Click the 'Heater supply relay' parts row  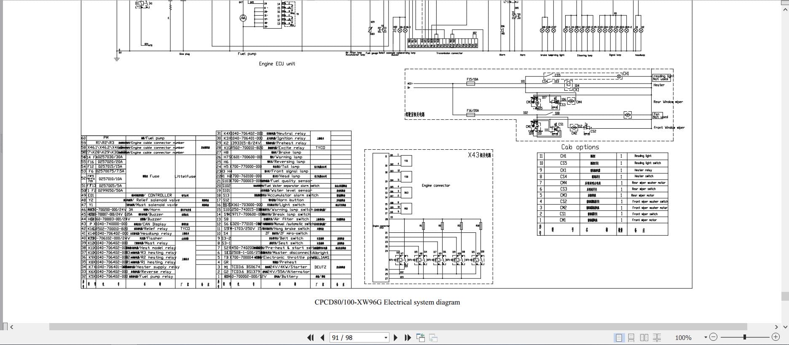tap(148, 267)
